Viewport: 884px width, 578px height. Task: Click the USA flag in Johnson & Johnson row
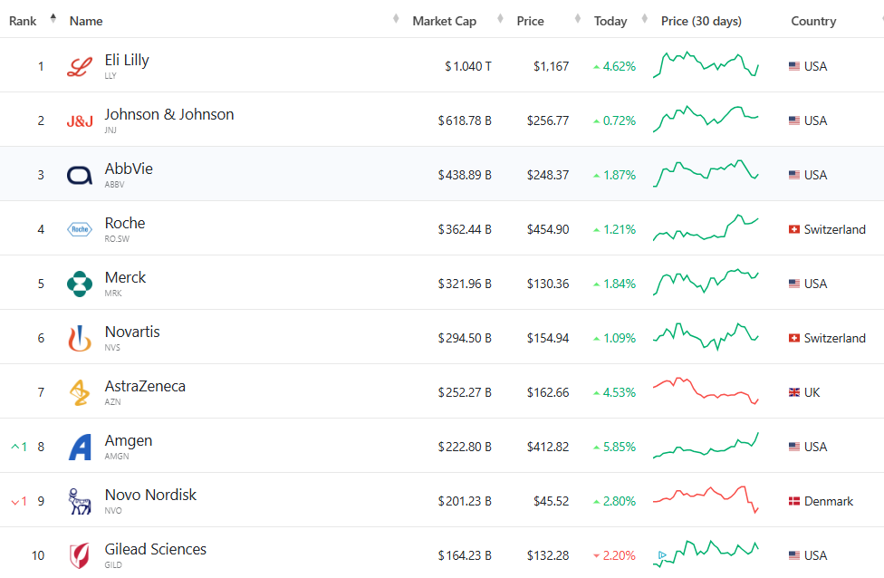click(x=793, y=120)
